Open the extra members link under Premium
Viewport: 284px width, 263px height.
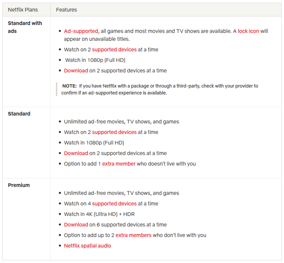coord(134,235)
